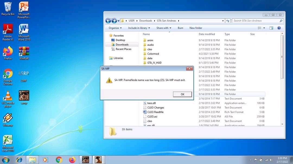
Task: Open recent pages dropdown beside Forward arrow
Action: pos(118,21)
